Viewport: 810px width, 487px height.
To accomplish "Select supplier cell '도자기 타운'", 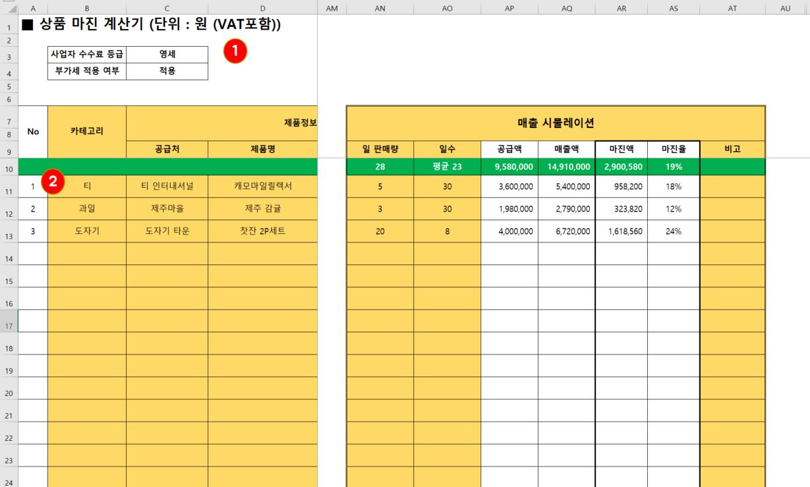I will [x=167, y=231].
